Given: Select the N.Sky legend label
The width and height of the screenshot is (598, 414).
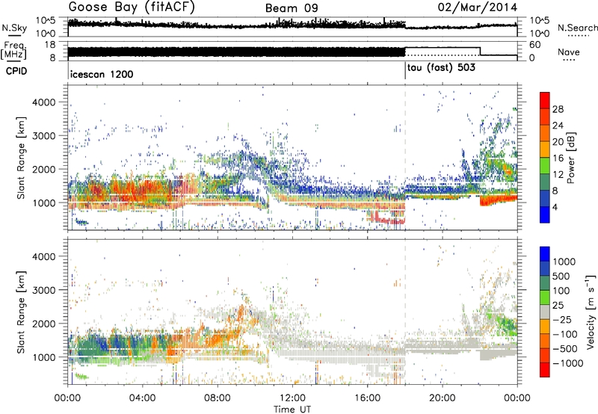Looking at the screenshot, I should click(x=14, y=28).
